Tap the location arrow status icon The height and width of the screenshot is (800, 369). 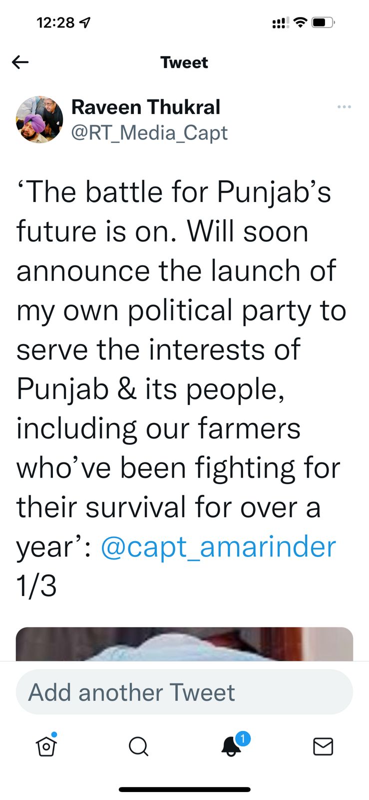tap(85, 22)
